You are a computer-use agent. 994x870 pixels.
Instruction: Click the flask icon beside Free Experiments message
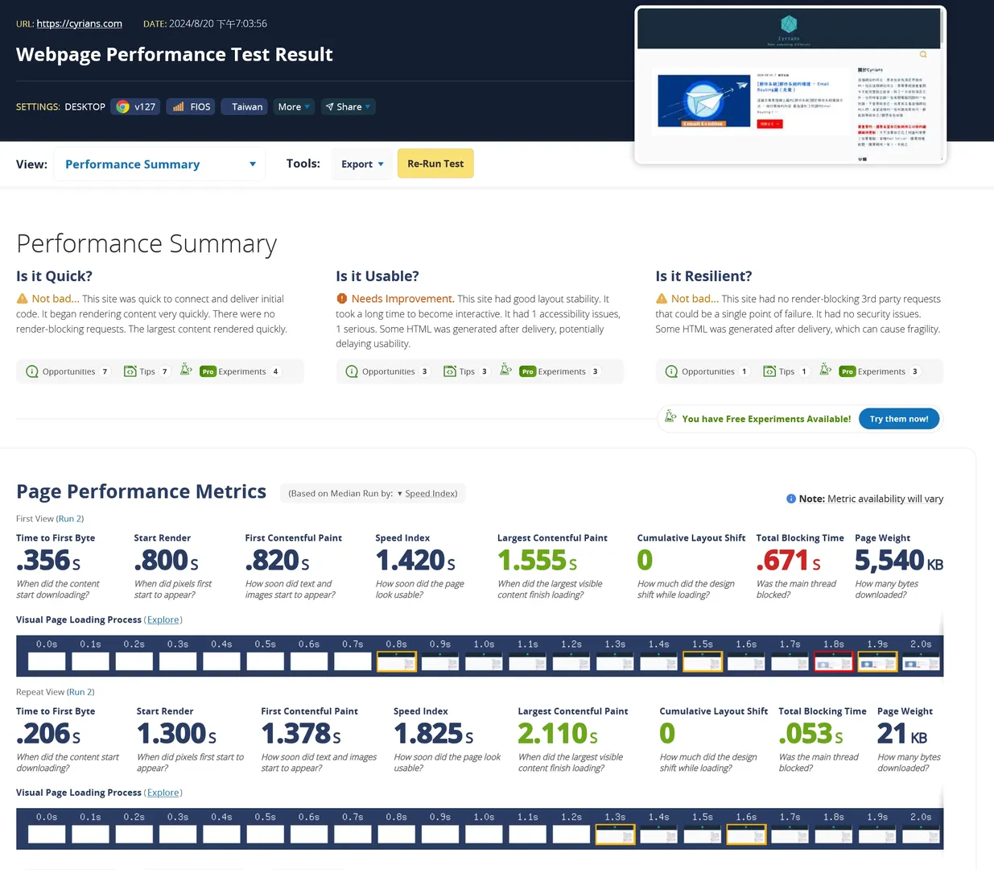pos(670,416)
